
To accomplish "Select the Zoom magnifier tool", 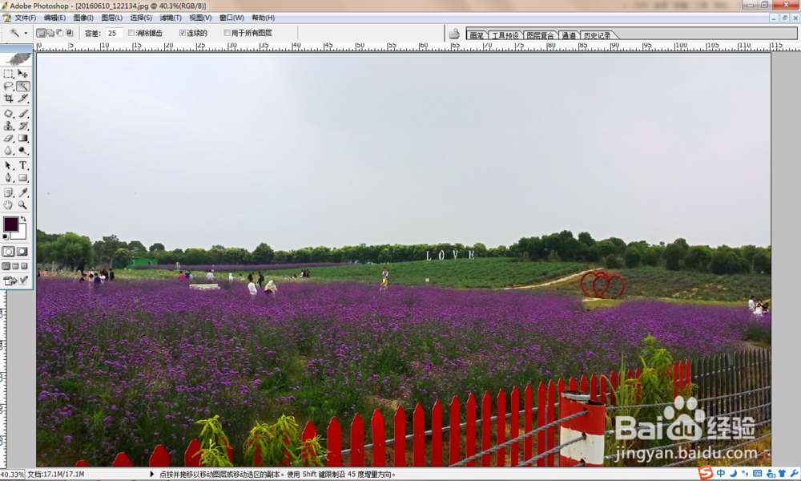I will coord(23,205).
